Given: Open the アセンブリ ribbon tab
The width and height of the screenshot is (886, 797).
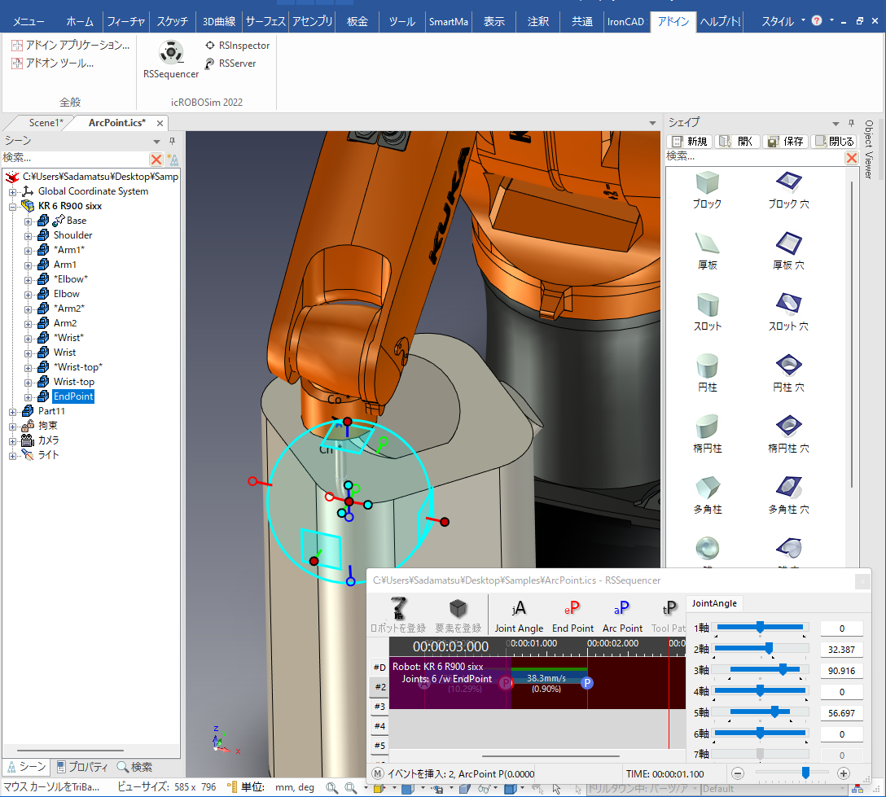Looking at the screenshot, I should [312, 21].
